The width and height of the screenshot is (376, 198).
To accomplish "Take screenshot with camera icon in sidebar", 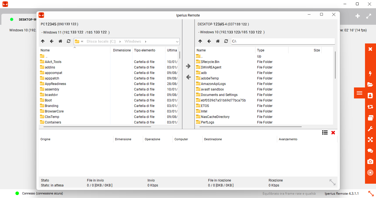I will point(370,161).
